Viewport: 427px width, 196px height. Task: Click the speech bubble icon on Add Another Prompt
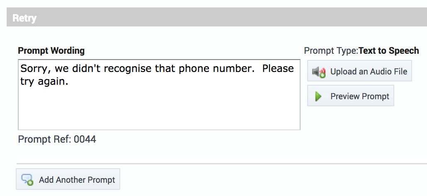tap(27, 180)
